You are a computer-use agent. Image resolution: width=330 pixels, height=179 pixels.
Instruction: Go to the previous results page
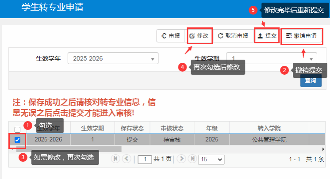[127, 159]
